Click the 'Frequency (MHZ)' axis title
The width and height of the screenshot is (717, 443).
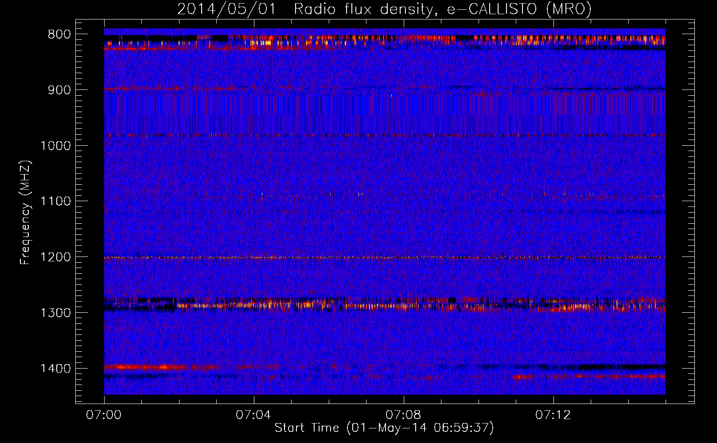pos(26,212)
